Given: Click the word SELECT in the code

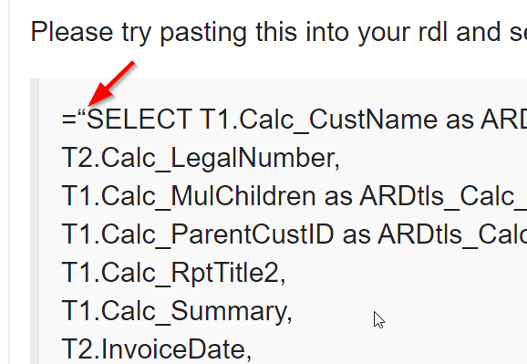Looking at the screenshot, I should tap(139, 120).
